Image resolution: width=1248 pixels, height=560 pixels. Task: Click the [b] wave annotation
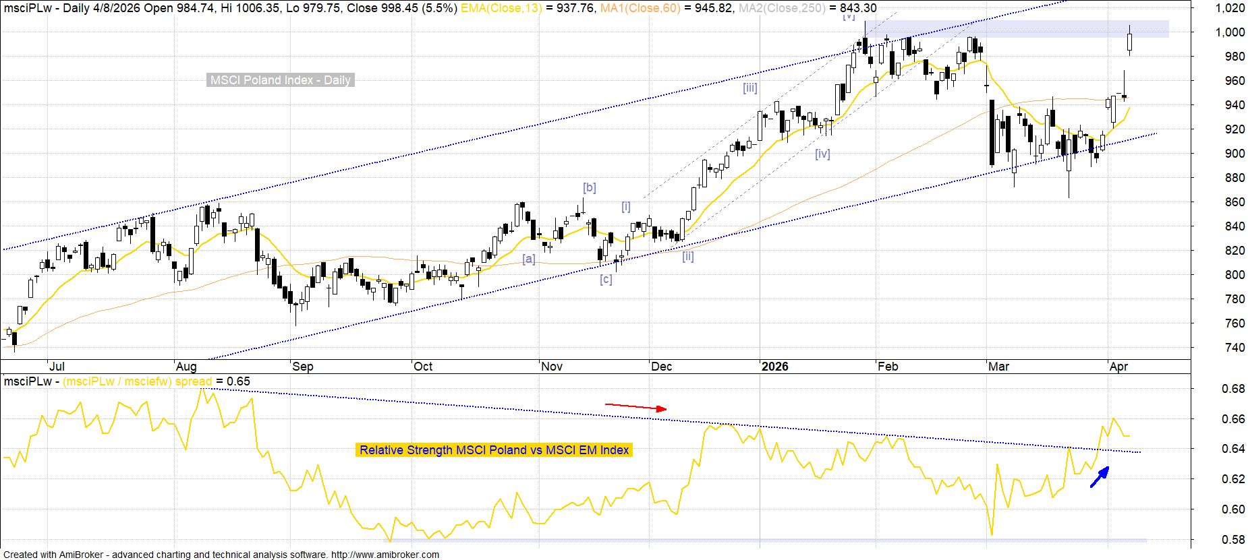589,187
